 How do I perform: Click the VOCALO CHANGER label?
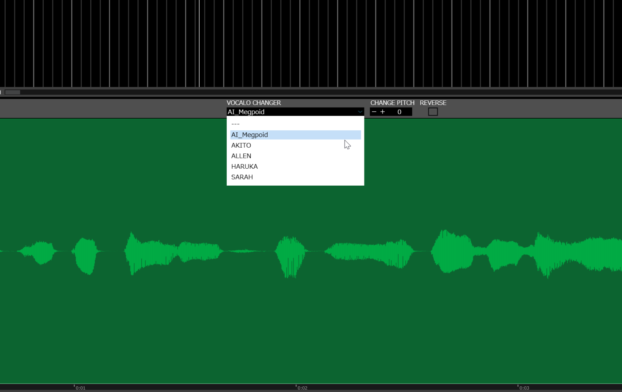tap(253, 103)
